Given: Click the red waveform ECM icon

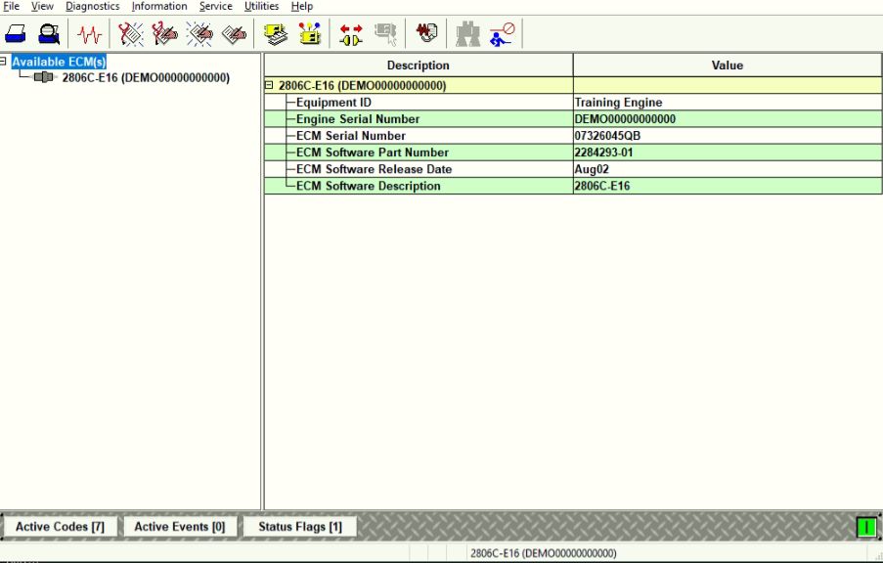Looking at the screenshot, I should [x=425, y=34].
